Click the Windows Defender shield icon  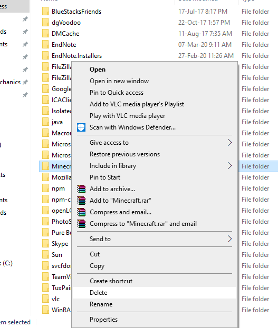tap(81, 127)
